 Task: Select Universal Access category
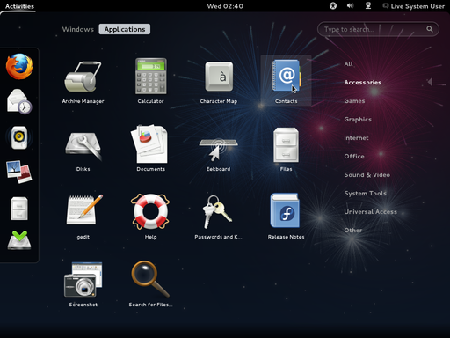pyautogui.click(x=371, y=212)
